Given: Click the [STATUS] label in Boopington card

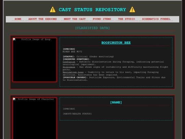Looking at the screenshot, I should pyautogui.click(x=69, y=57).
